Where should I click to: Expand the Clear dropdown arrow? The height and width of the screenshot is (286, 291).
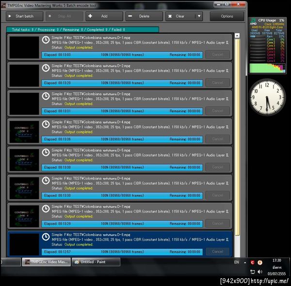(x=199, y=16)
